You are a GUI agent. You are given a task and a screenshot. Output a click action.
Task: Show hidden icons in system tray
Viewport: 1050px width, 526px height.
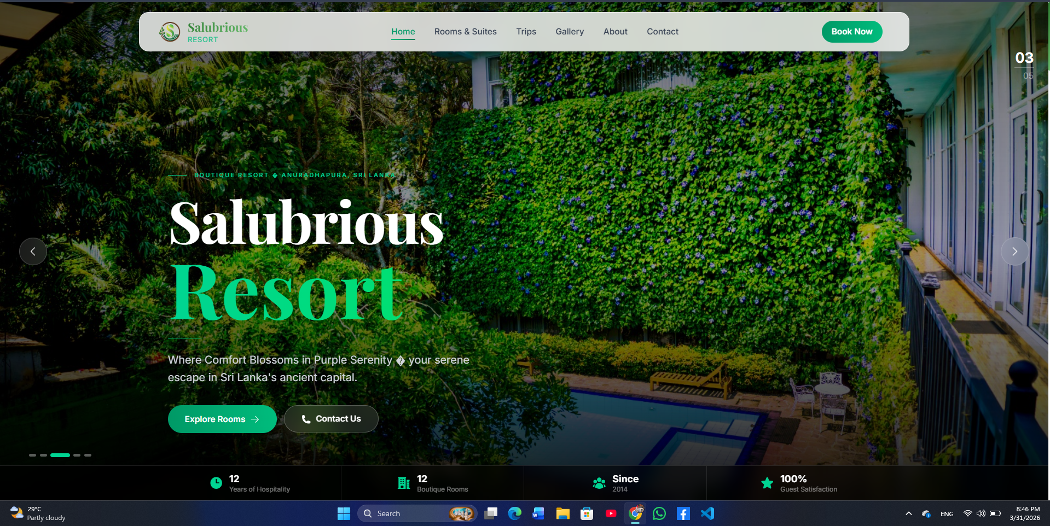coord(908,513)
